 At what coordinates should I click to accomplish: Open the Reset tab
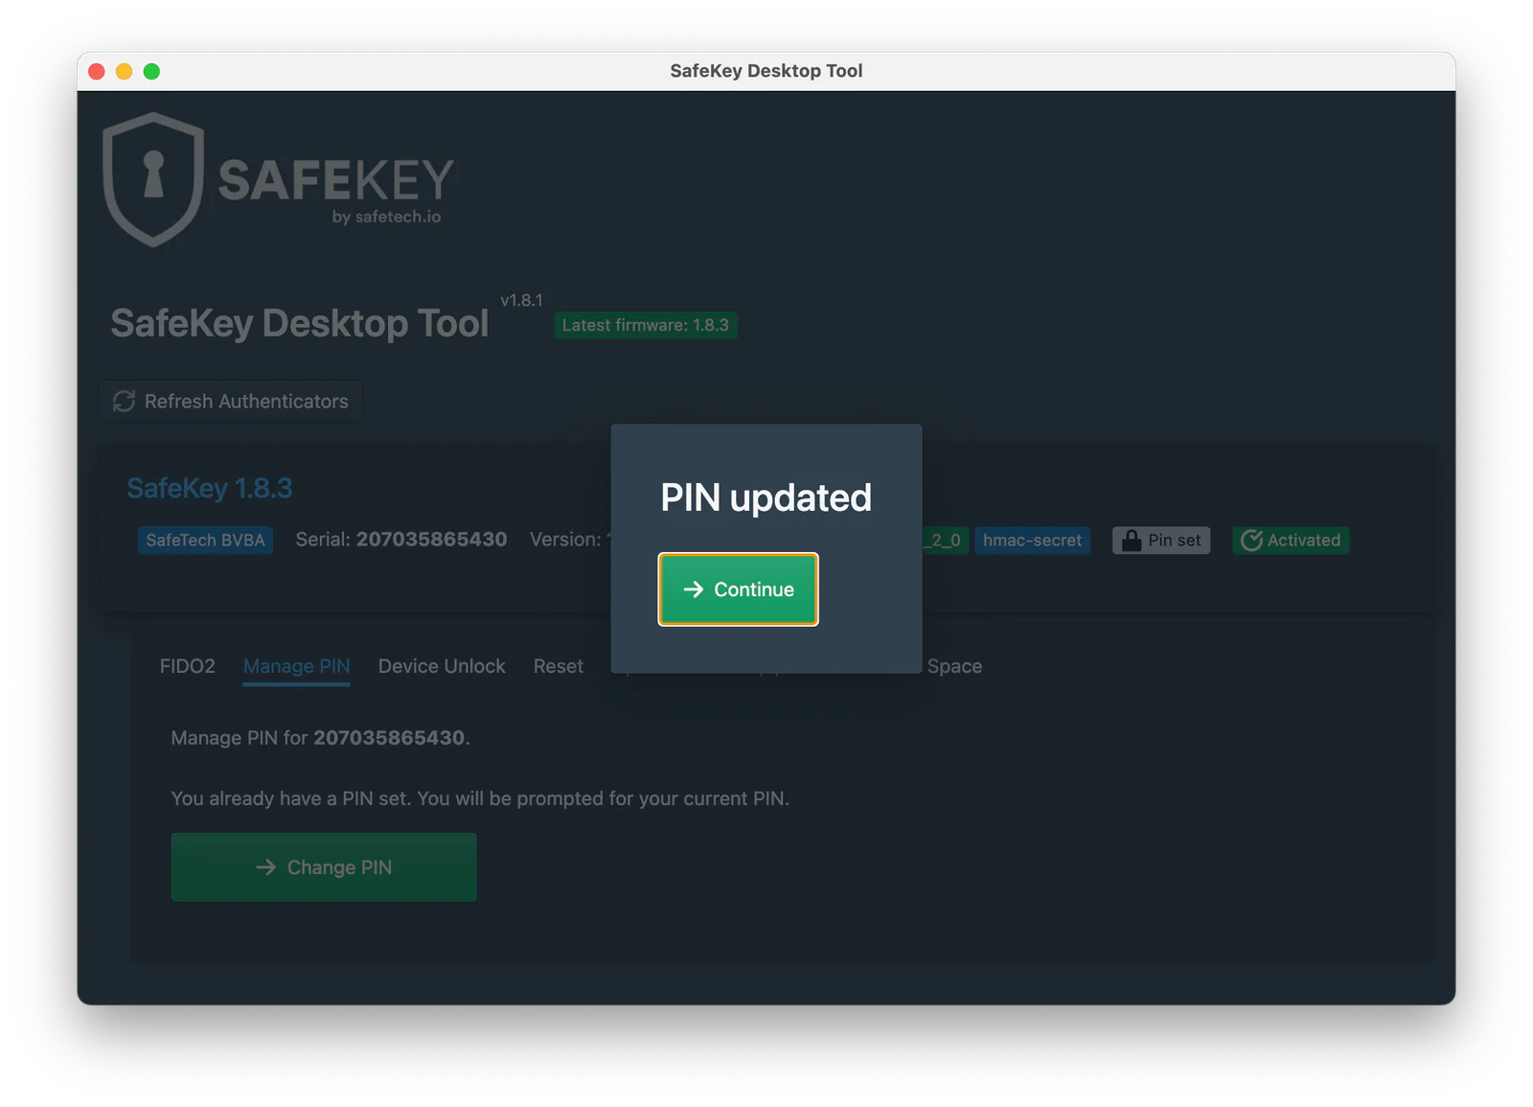pyautogui.click(x=559, y=666)
